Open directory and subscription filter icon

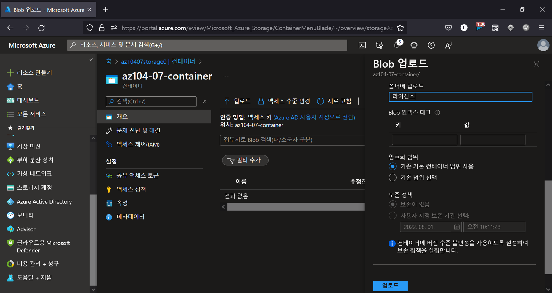(x=380, y=45)
